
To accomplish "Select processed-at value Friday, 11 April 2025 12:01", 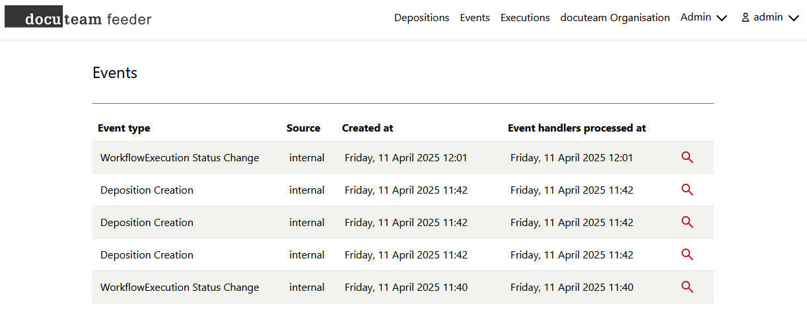I will pyautogui.click(x=572, y=158).
